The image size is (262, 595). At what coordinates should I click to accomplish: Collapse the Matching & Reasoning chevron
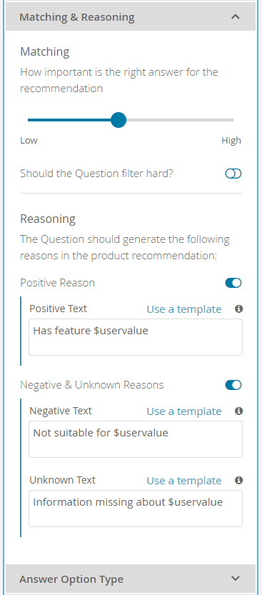pos(236,17)
